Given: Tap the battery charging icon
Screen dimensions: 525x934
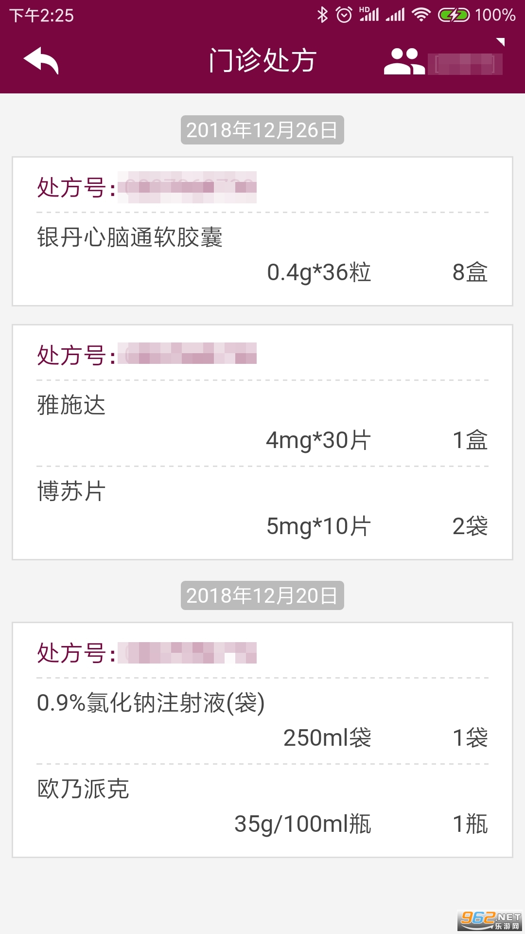Looking at the screenshot, I should coord(454,15).
